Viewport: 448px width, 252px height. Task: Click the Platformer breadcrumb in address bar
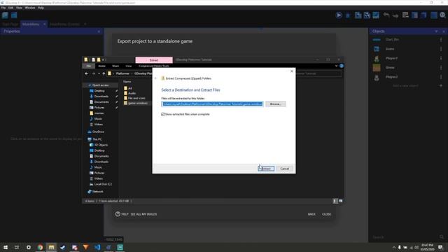point(122,73)
